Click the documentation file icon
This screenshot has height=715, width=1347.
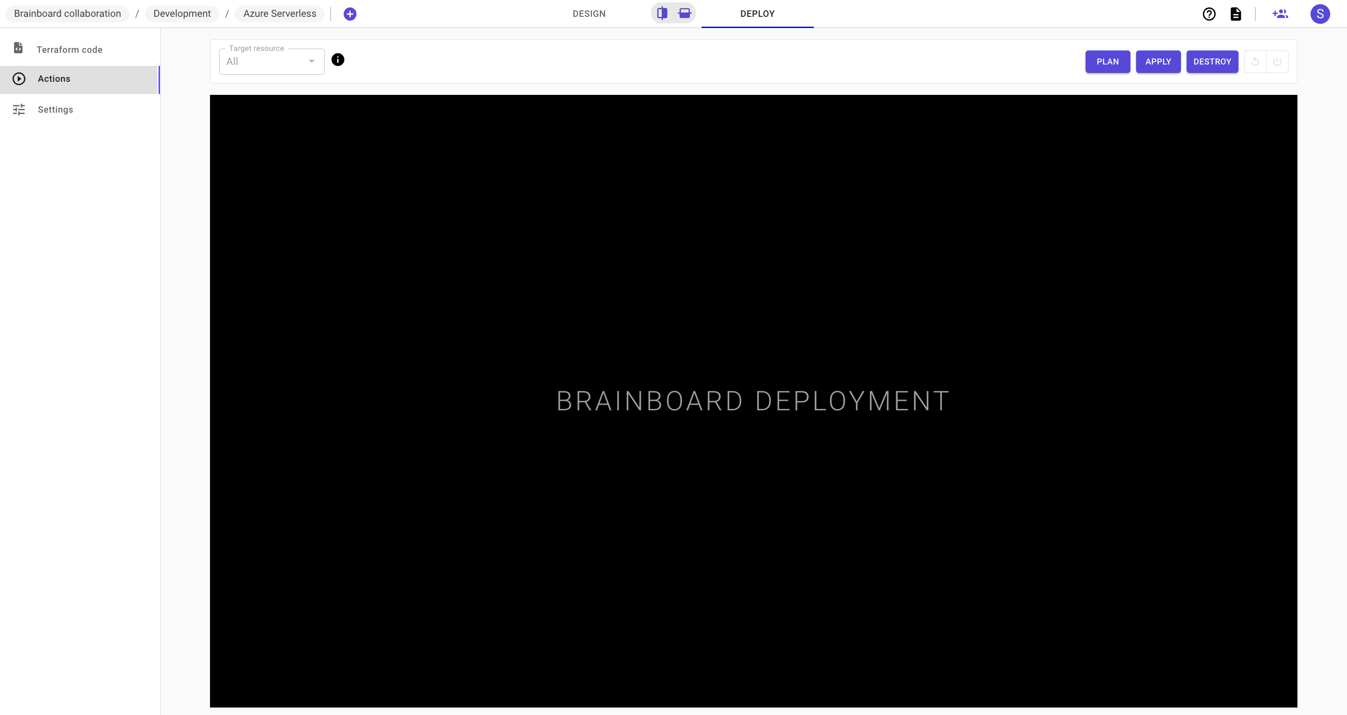1236,14
